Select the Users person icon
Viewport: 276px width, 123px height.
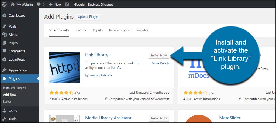[4, 111]
